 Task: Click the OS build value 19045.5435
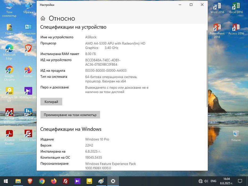[94, 158]
